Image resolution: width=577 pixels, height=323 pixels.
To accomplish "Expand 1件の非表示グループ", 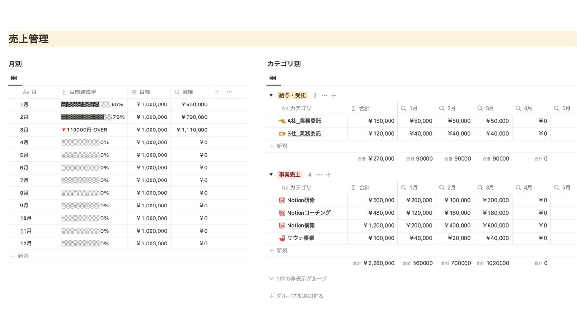I will click(298, 279).
